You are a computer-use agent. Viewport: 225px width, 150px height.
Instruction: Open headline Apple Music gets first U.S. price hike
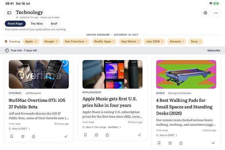[110, 102]
